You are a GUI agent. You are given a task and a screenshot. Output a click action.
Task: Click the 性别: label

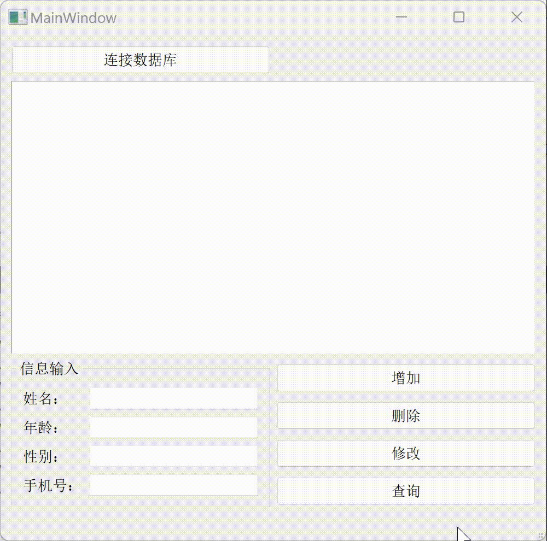[40, 456]
